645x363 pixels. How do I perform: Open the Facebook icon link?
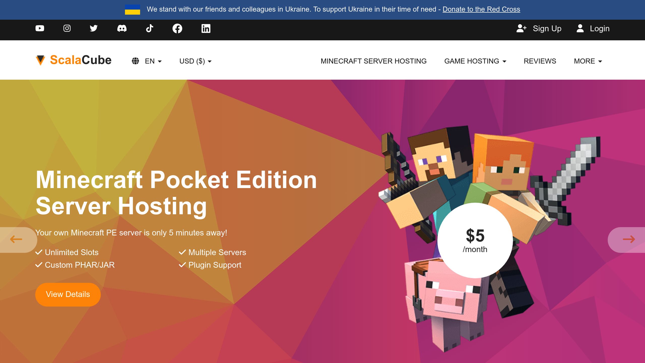point(177,28)
